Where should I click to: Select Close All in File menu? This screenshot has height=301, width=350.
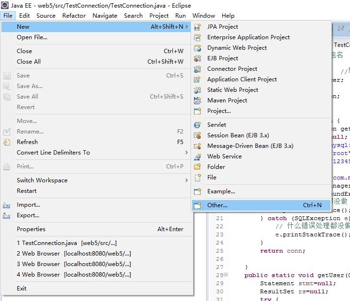pos(29,62)
